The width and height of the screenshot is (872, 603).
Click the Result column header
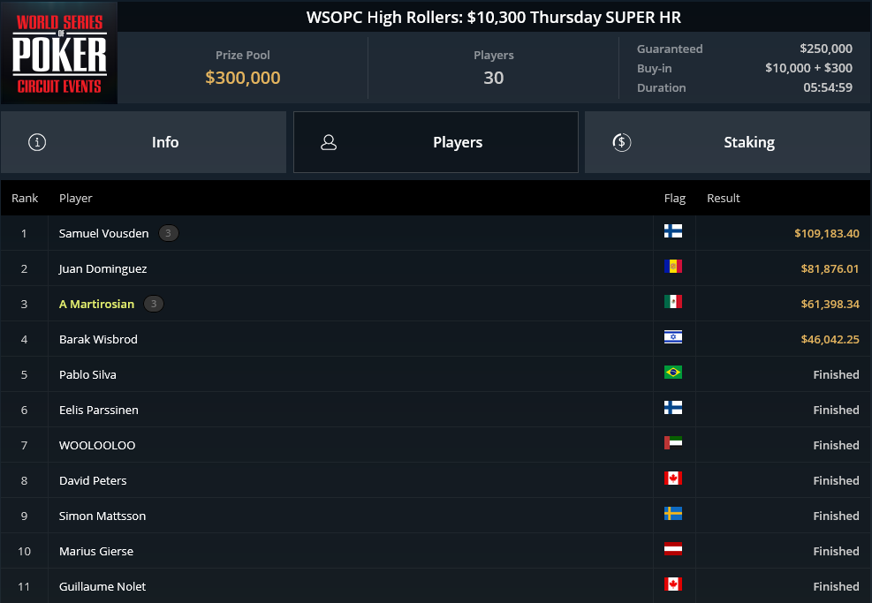[724, 199]
